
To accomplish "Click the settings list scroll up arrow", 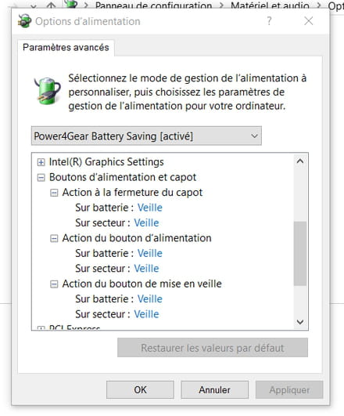I will [300, 161].
